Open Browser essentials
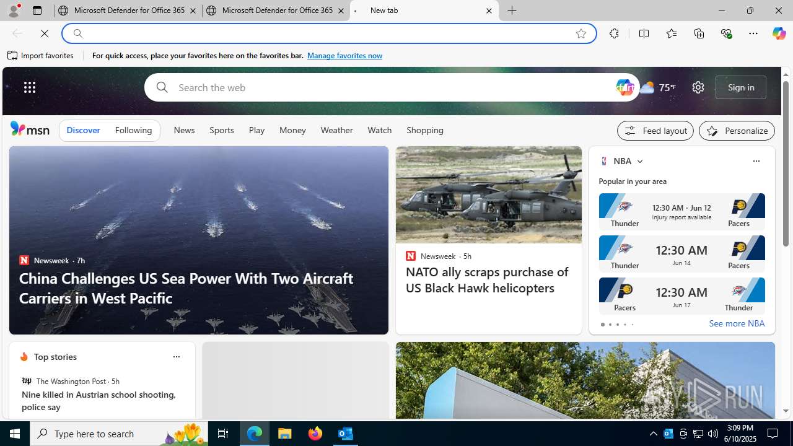This screenshot has width=793, height=446. pyautogui.click(x=726, y=33)
